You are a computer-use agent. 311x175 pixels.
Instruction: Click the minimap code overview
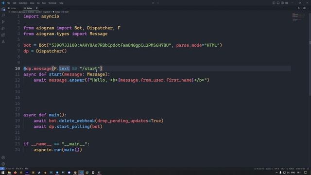299,17
